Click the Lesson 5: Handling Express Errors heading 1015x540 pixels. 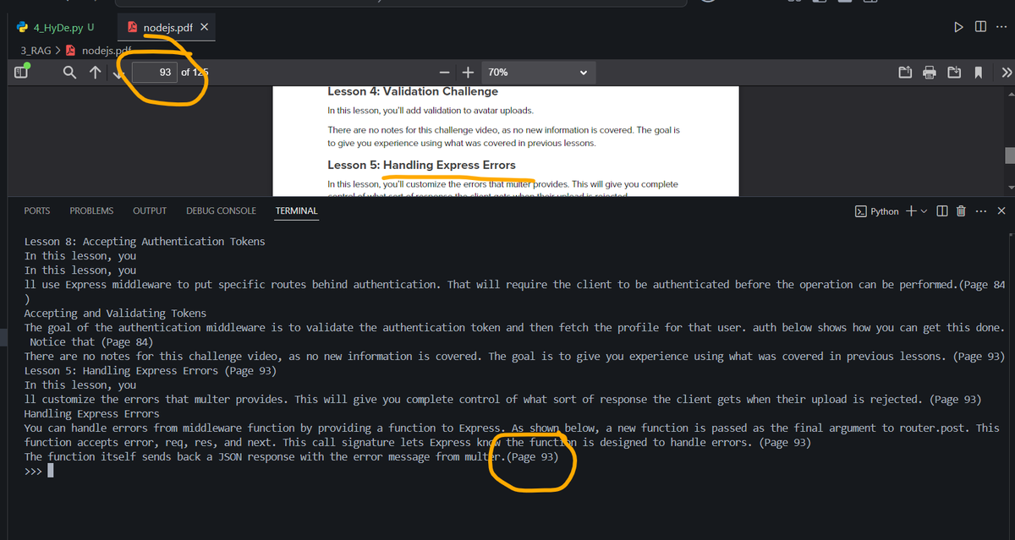421,165
